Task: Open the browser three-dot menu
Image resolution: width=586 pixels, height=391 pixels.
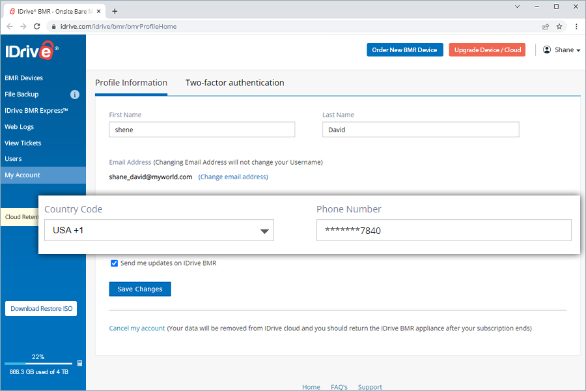Action: tap(576, 27)
